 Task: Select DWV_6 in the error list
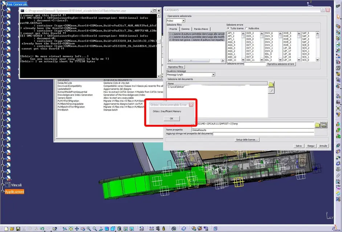(x=269, y=33)
